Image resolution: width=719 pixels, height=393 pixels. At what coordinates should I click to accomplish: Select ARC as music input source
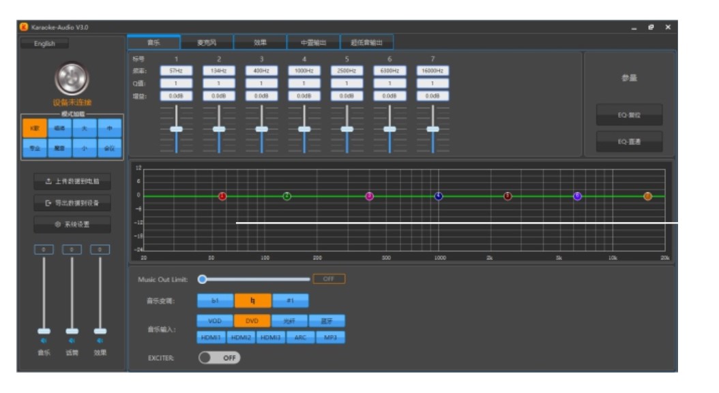click(x=300, y=337)
